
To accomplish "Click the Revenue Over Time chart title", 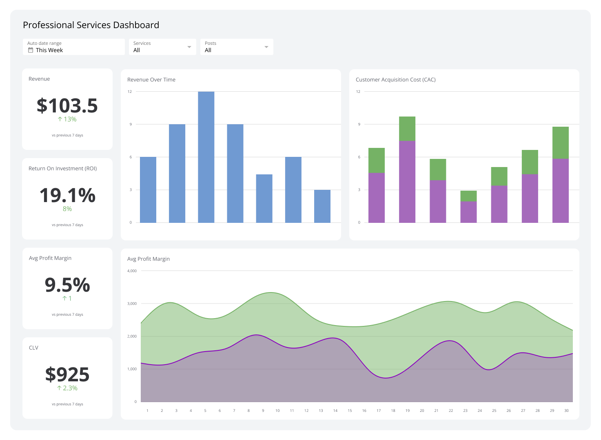I will click(x=151, y=79).
